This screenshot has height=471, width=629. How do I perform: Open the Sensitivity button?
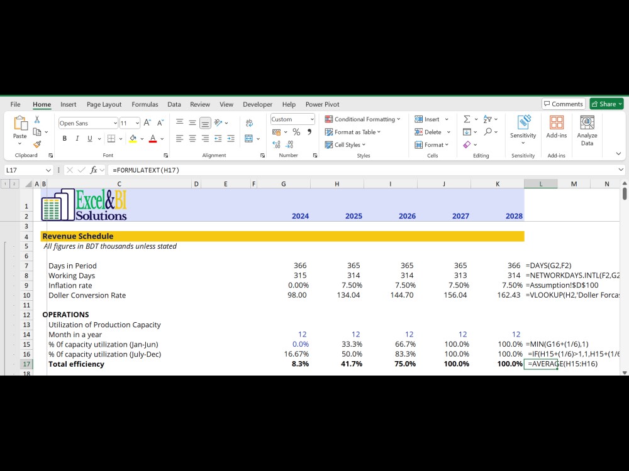[523, 129]
